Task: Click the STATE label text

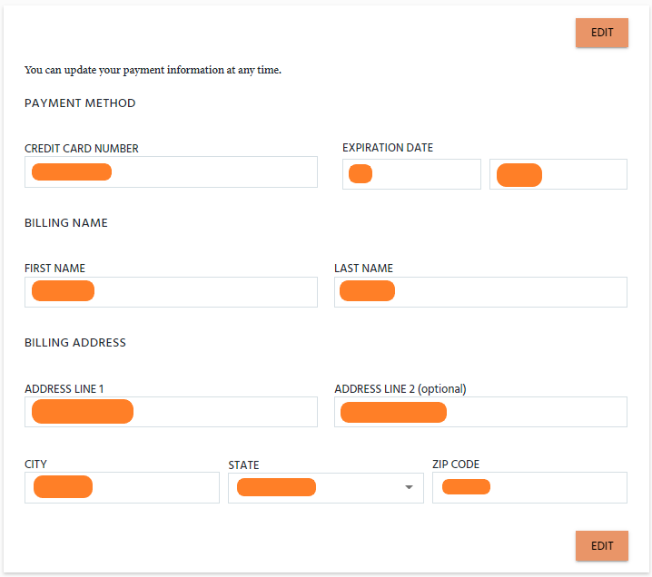Action: pos(243,465)
